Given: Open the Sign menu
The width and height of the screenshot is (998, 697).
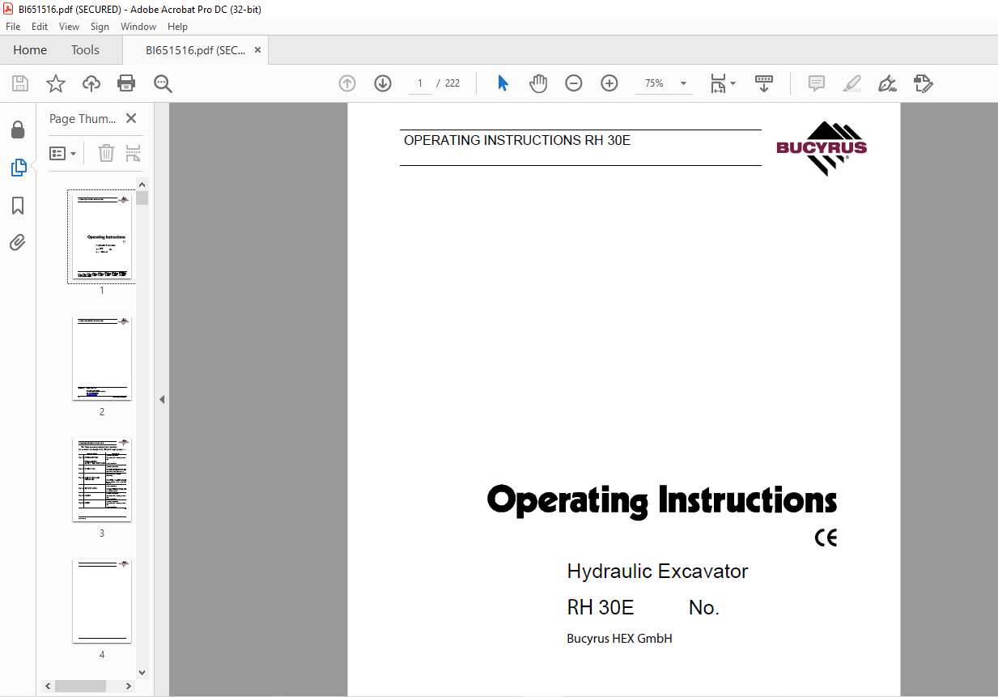Looking at the screenshot, I should pos(100,27).
